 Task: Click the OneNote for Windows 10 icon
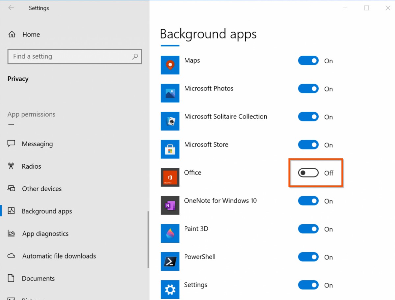[x=170, y=205]
